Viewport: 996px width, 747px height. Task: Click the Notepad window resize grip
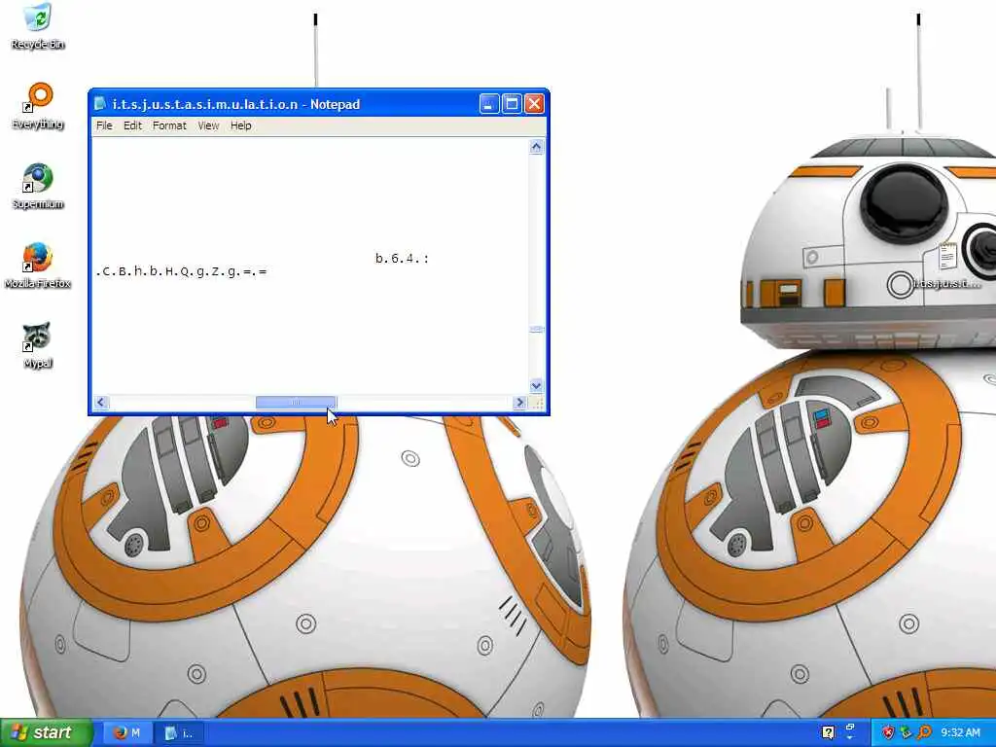coord(537,403)
